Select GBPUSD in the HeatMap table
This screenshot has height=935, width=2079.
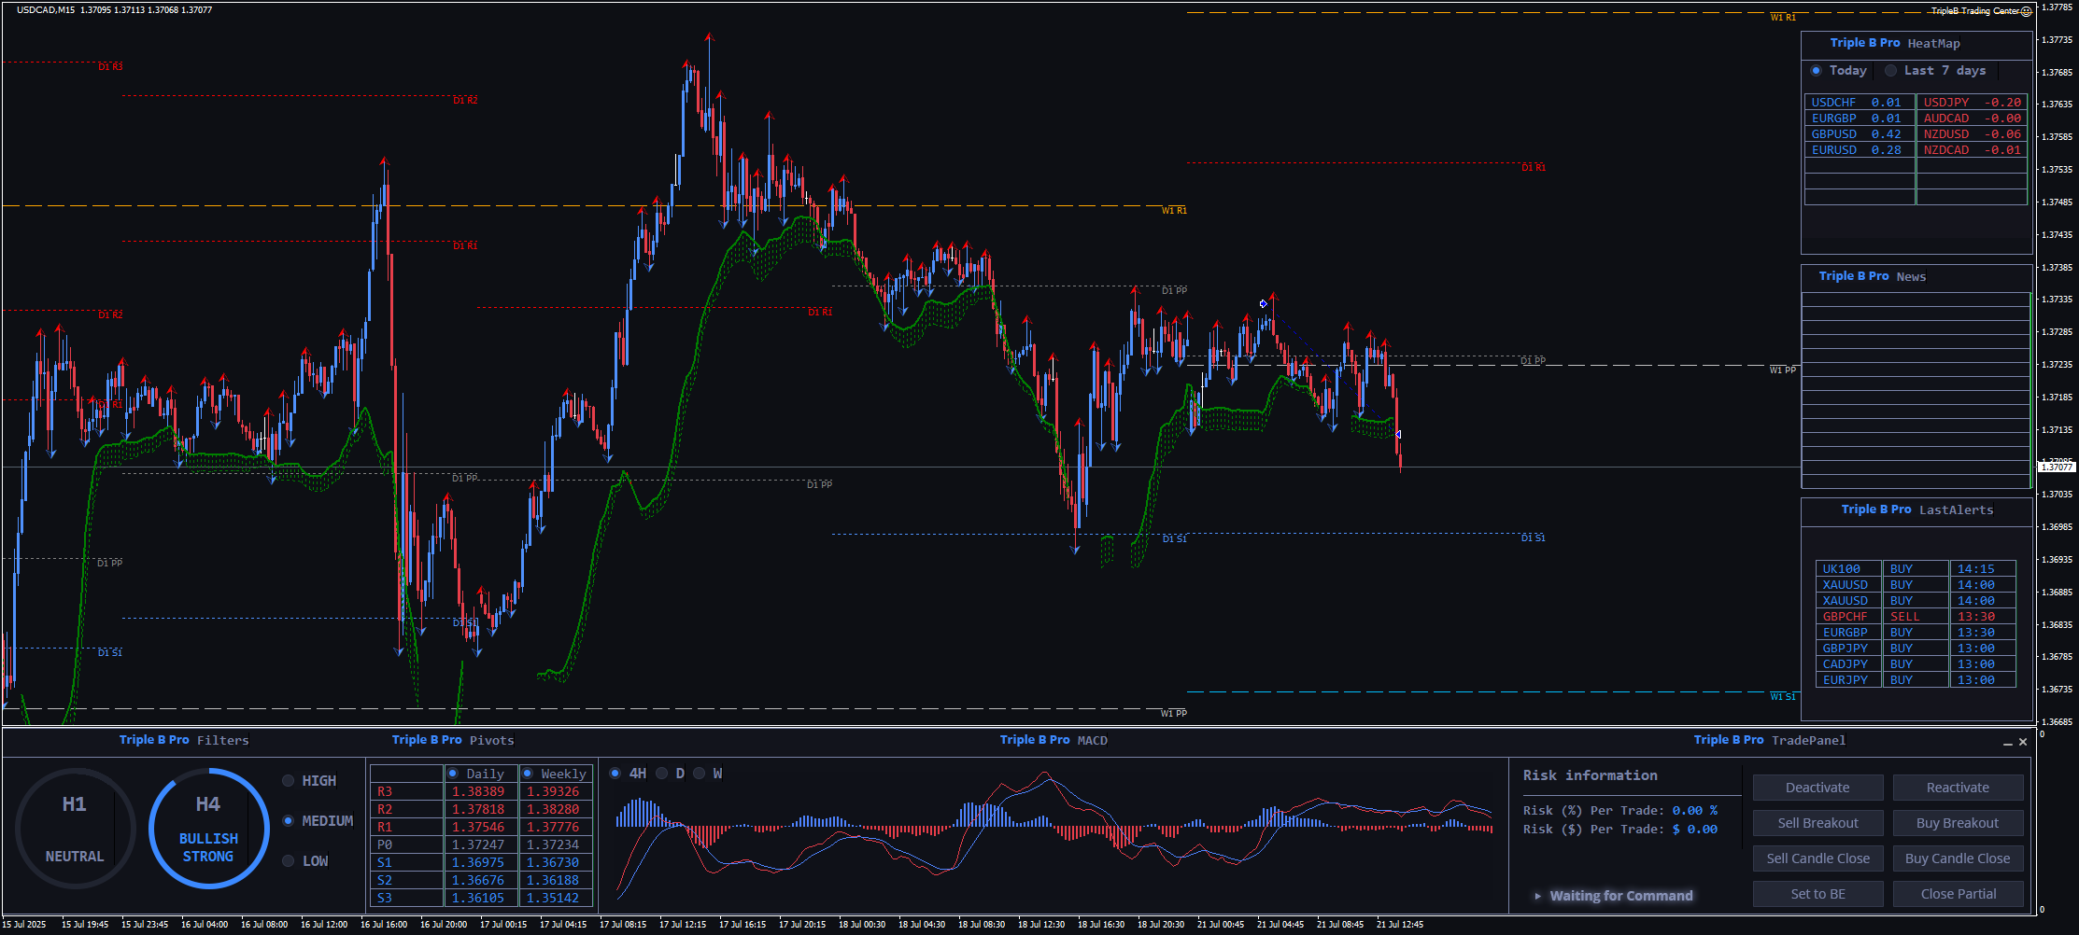click(x=1834, y=134)
